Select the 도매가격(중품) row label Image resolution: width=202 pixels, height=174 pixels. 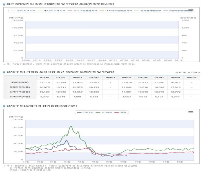click(20, 92)
